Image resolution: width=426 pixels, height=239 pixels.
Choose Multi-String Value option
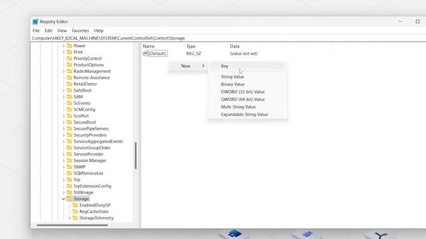tap(248, 107)
